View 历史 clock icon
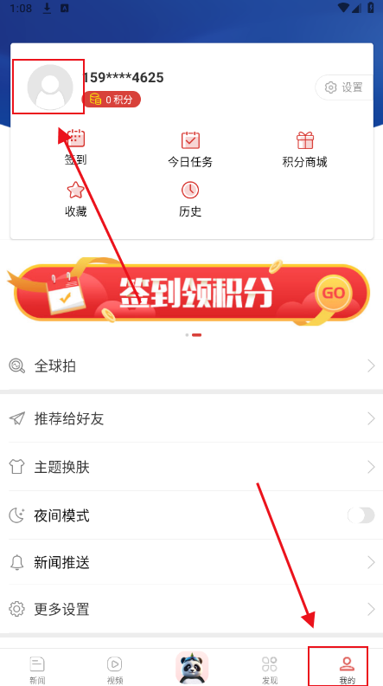 tap(190, 190)
